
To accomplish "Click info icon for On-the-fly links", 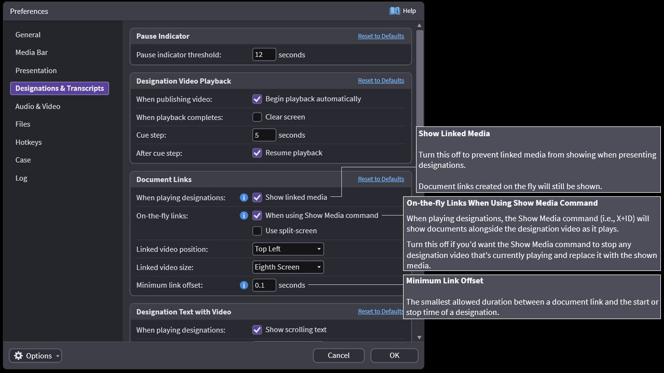I will 244,216.
